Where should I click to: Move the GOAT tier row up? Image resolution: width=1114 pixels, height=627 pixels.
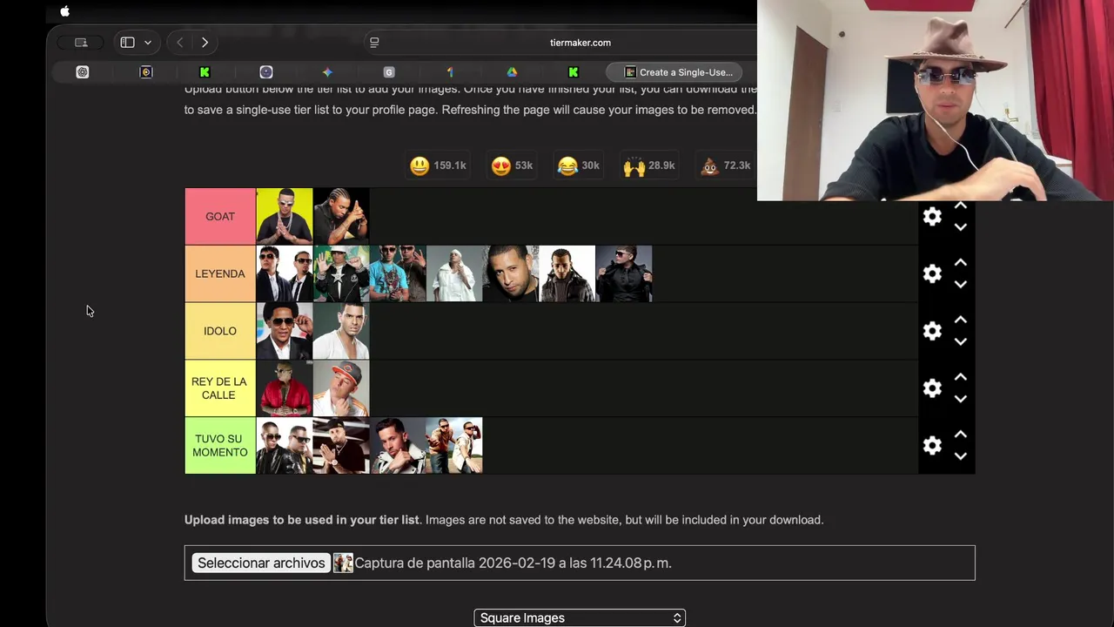(960, 206)
